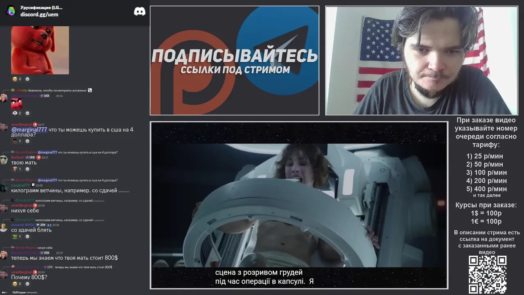
Task: Click the large @marginal777 mention in the message
Action: click(29, 129)
